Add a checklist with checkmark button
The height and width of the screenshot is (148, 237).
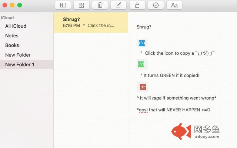(156, 5)
